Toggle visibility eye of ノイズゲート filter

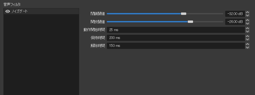click(8, 11)
